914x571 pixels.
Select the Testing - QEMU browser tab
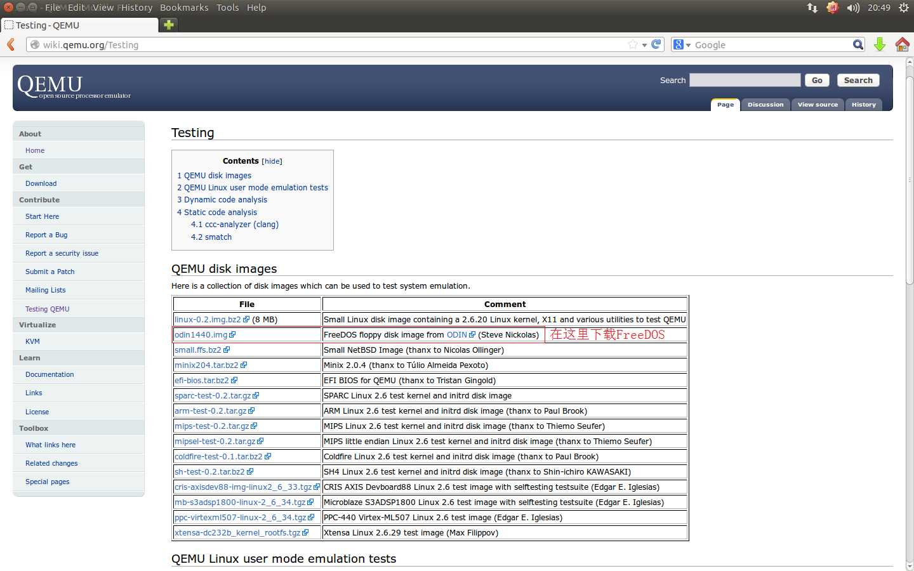(x=80, y=25)
